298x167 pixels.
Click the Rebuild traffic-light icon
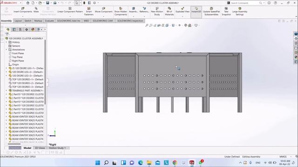[x=84, y=3]
